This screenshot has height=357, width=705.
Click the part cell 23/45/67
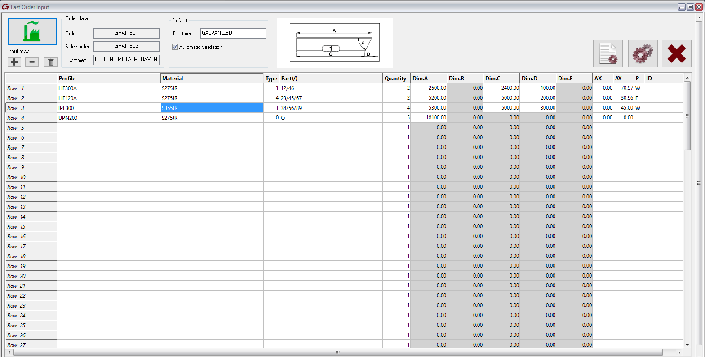click(x=331, y=98)
